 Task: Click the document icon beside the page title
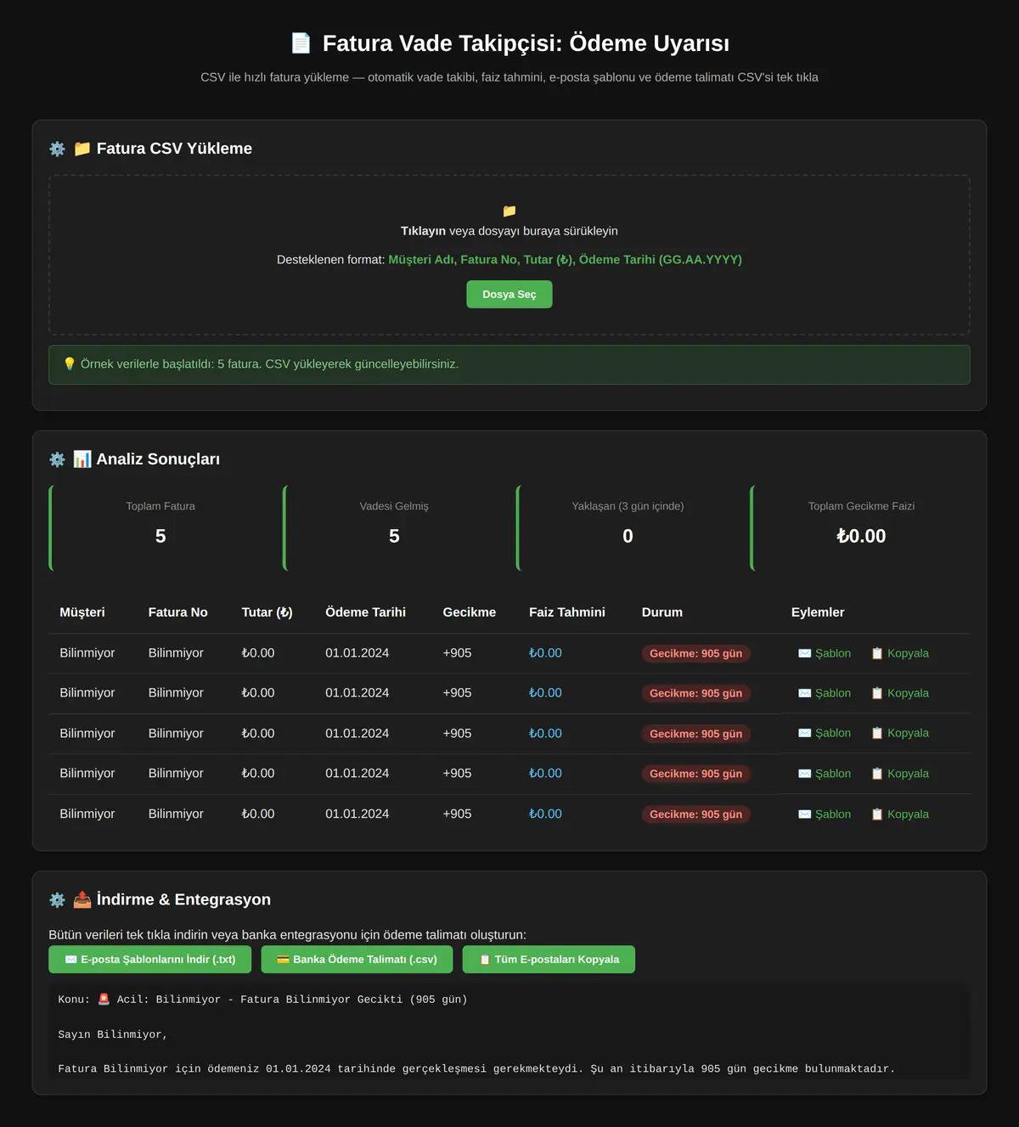tap(301, 43)
